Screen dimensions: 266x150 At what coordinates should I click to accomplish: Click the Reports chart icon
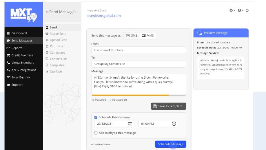coord(8,48)
